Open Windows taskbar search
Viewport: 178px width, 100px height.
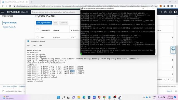[64, 97]
